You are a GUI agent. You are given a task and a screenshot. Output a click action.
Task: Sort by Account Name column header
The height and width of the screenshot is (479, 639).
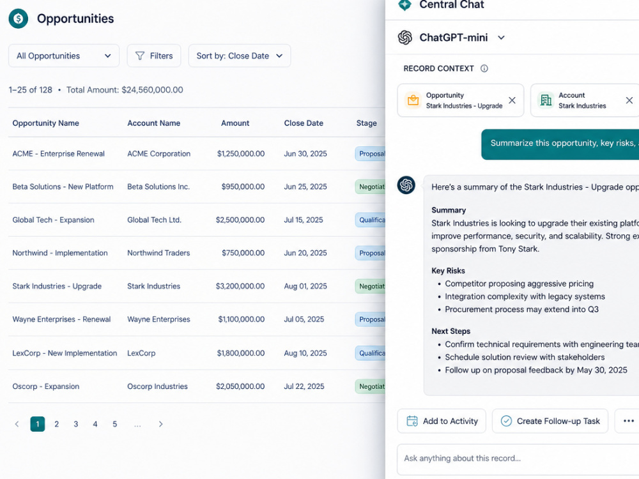coord(153,123)
